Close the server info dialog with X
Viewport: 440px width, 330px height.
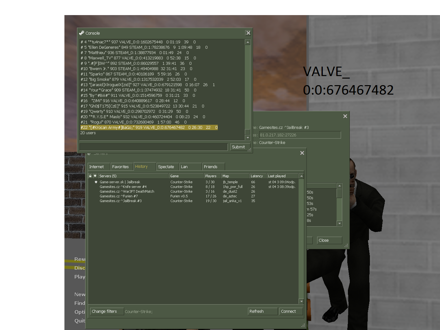click(345, 116)
